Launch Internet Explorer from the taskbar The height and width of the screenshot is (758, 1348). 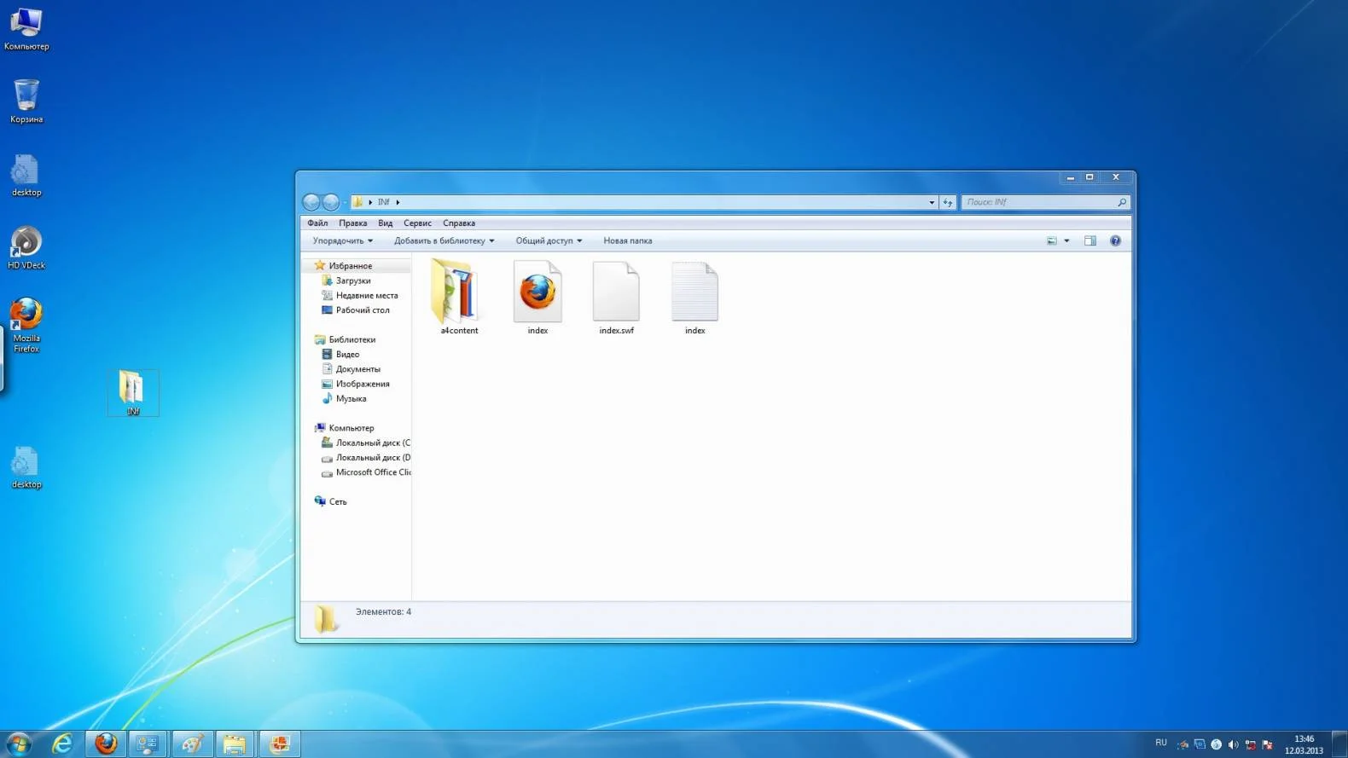tap(62, 744)
